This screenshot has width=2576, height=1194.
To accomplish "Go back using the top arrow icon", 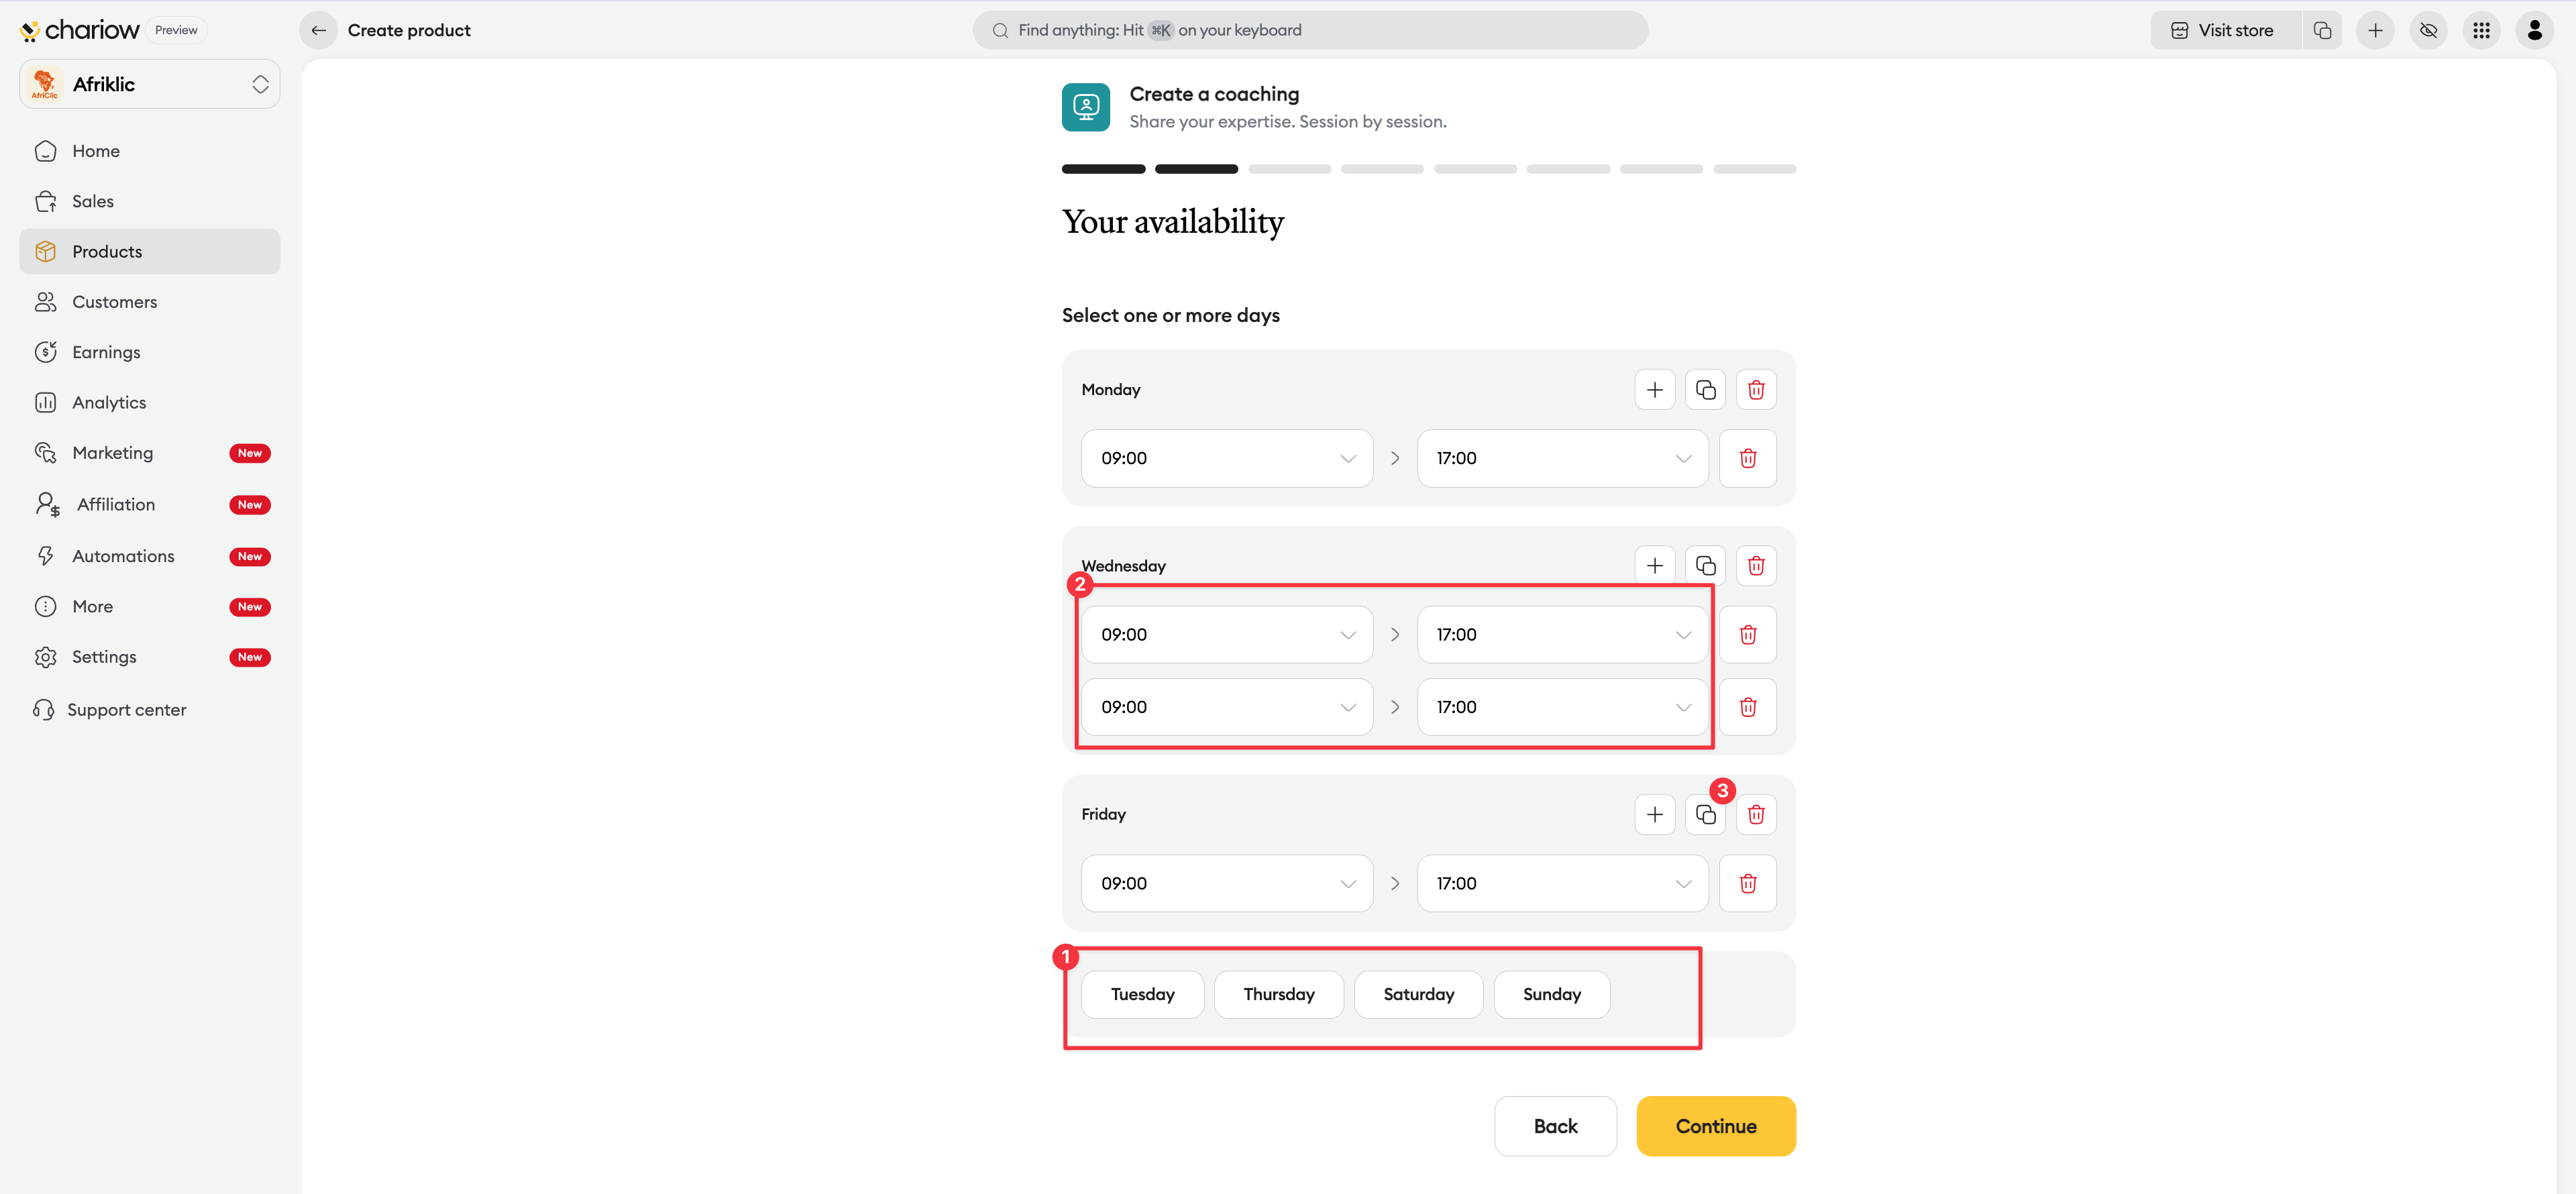I will coord(318,30).
